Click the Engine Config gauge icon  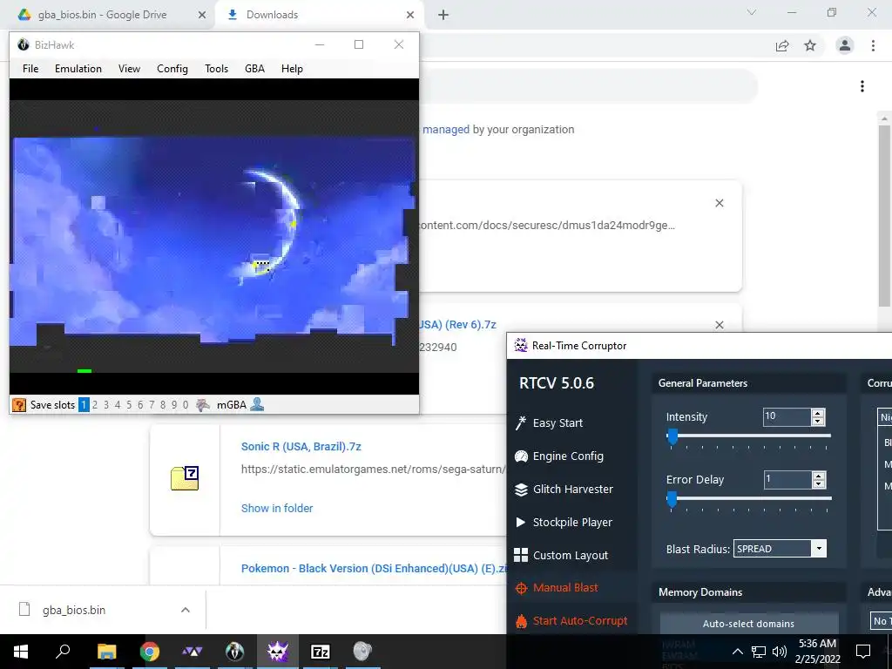click(x=521, y=456)
